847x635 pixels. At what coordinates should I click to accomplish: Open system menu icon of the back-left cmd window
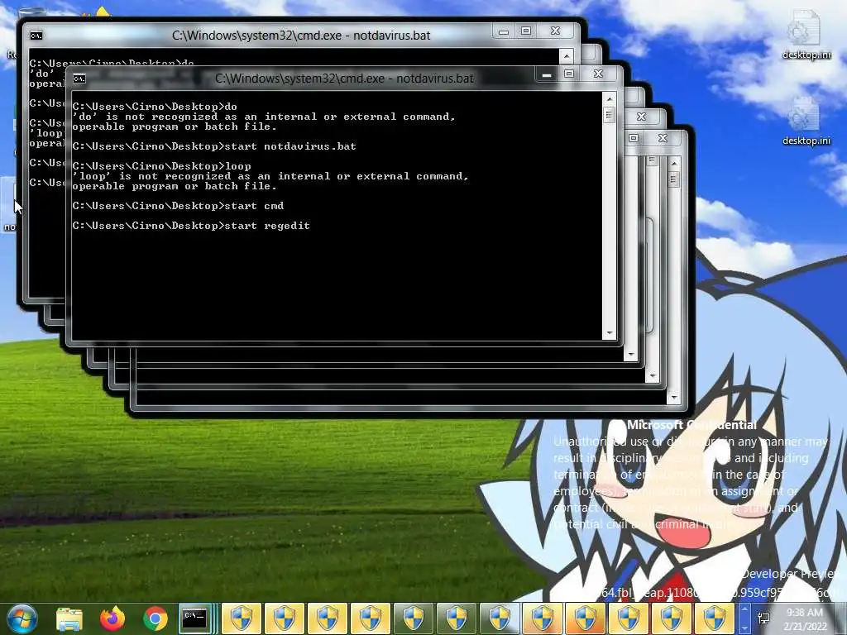(36, 36)
